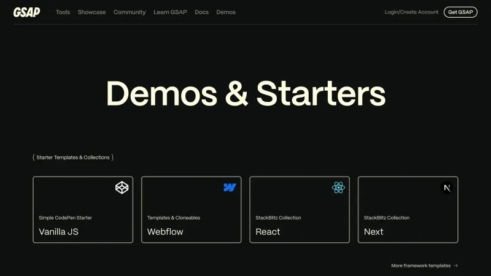Click Templates & Cloneables text
Viewport: 491px width, 276px height.
174,218
